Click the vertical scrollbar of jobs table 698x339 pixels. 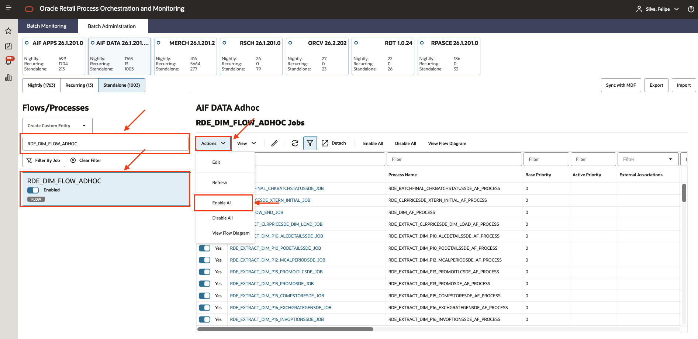click(684, 193)
